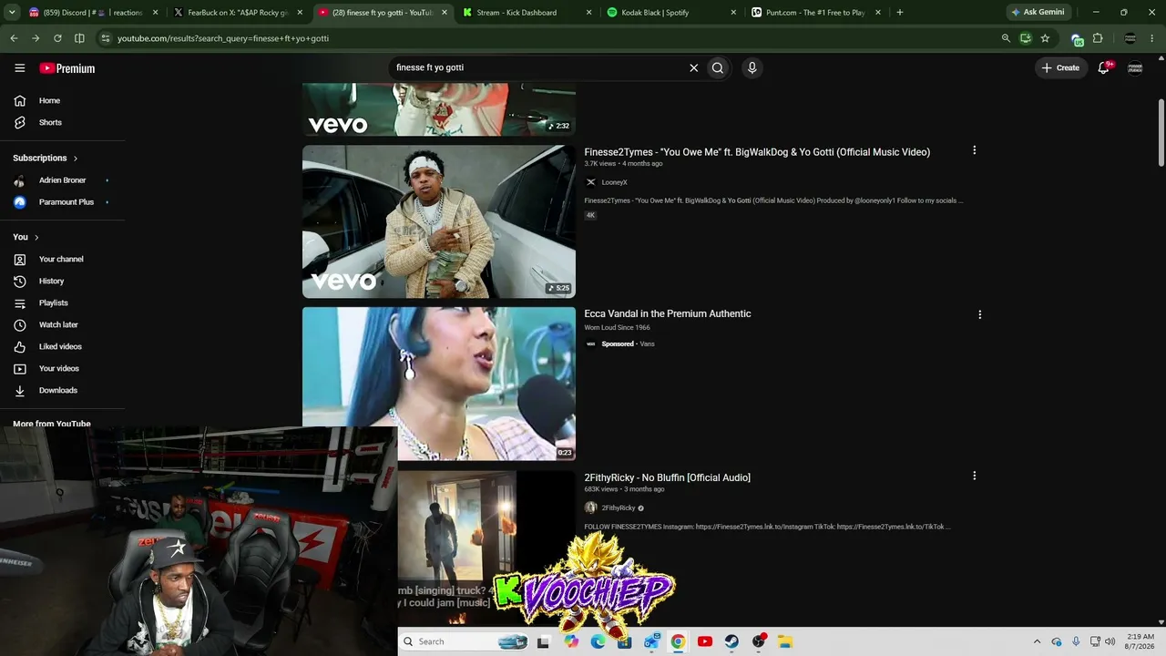The image size is (1166, 656).
Task: Open the Ecca Vandal sponsored video thumbnail
Action: click(x=439, y=384)
